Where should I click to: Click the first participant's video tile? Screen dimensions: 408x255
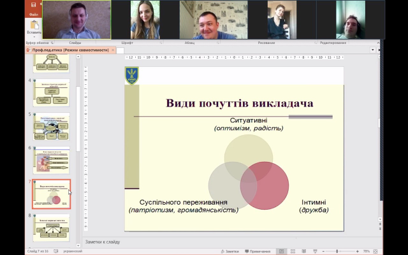[76, 20]
